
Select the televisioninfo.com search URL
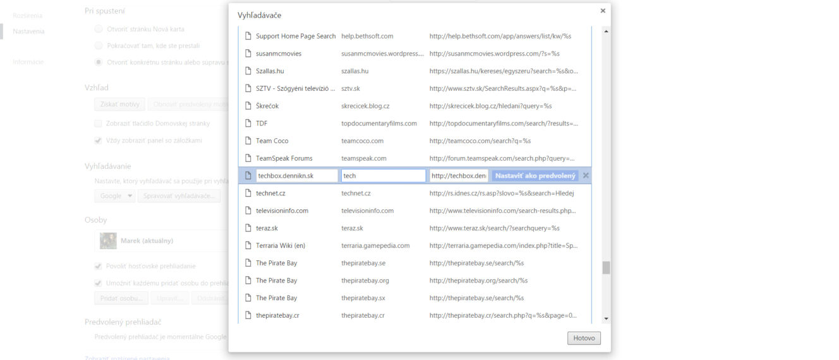503,211
